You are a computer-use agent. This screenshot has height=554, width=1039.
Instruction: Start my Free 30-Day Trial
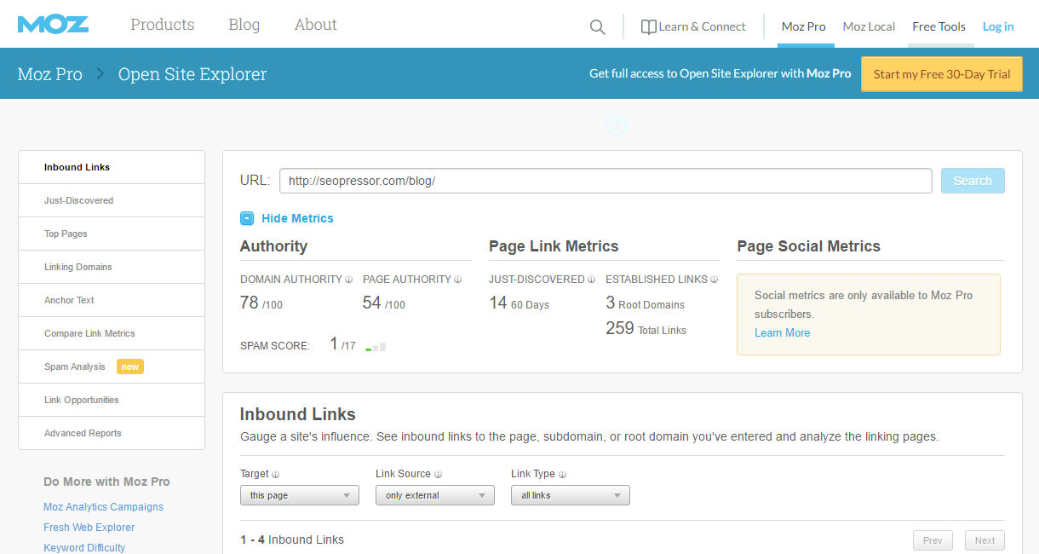coord(941,74)
